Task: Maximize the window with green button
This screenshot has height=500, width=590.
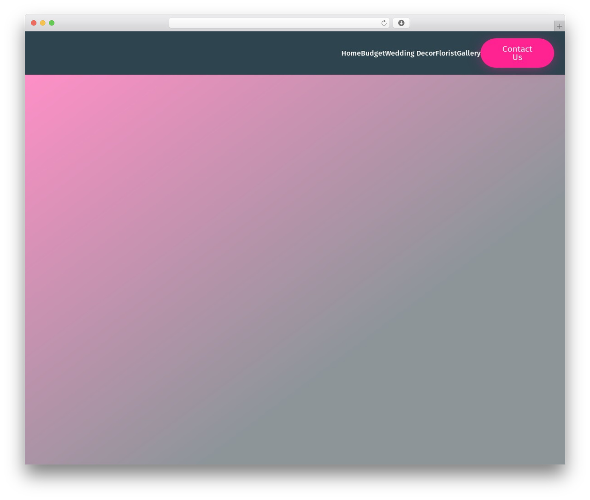Action: [52, 23]
